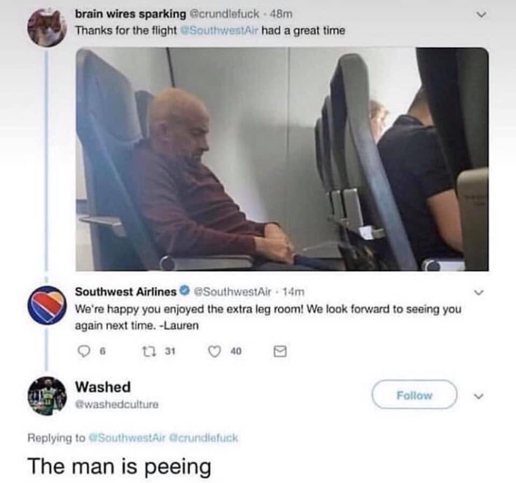Screen dimensions: 516x483
Task: Click Southwest Airlines verified badge
Action: [185, 291]
